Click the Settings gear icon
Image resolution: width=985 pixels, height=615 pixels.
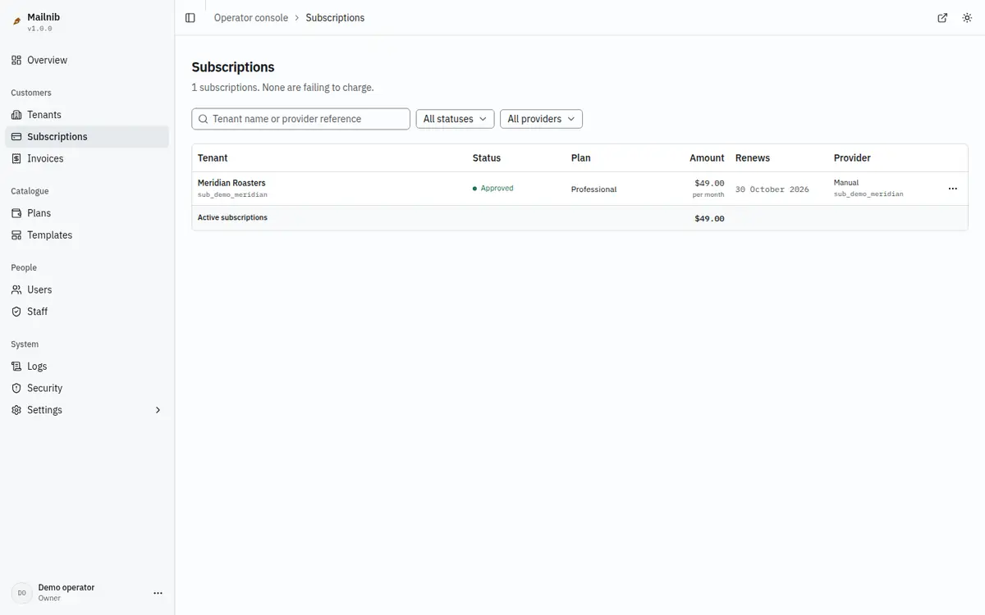(16, 410)
